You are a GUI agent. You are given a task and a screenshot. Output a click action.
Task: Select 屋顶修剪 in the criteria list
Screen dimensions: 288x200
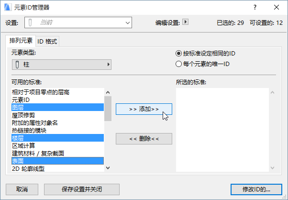(x=23, y=115)
